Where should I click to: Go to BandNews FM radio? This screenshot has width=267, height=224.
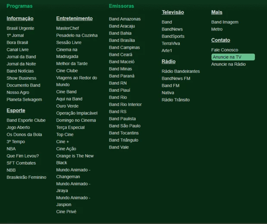pyautogui.click(x=176, y=78)
